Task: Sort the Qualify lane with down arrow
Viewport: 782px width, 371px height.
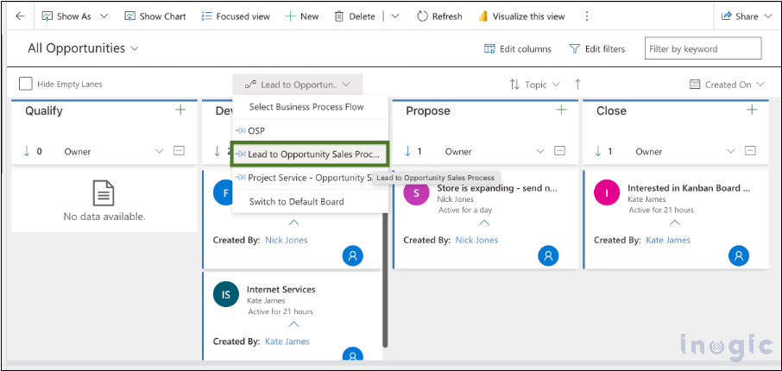Action: tap(27, 151)
